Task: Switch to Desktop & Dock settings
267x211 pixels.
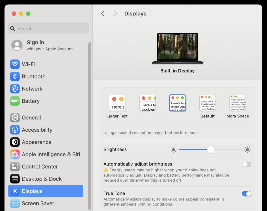Action: pyautogui.click(x=42, y=179)
